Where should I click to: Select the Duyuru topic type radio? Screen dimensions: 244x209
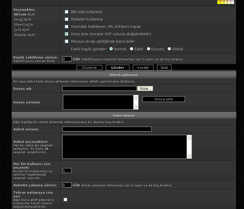pos(148,49)
